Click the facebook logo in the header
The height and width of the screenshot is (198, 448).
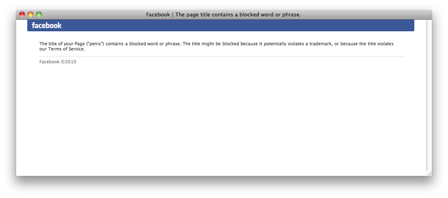47,25
